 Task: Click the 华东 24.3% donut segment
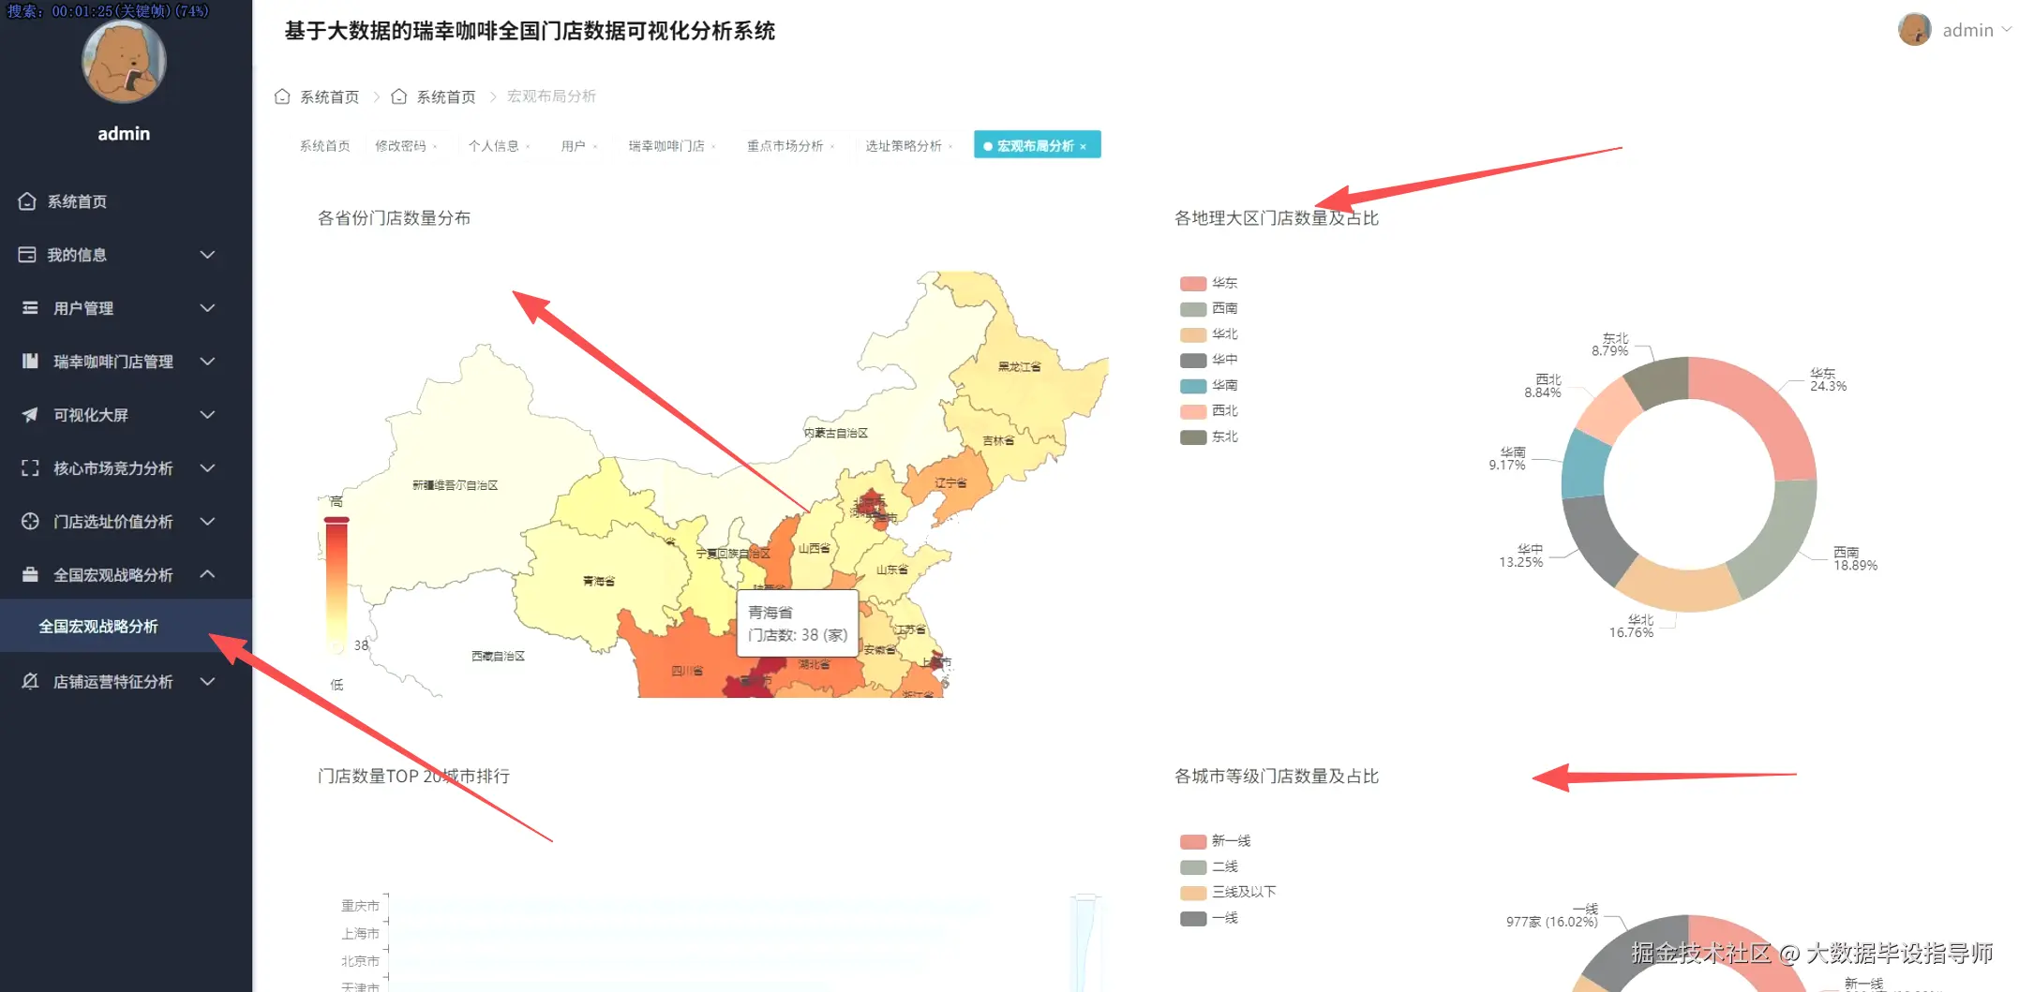(x=1765, y=410)
